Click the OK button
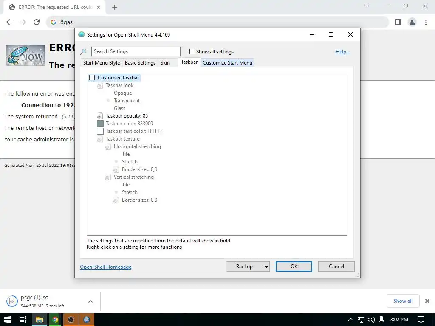The width and height of the screenshot is (435, 326). (294, 267)
